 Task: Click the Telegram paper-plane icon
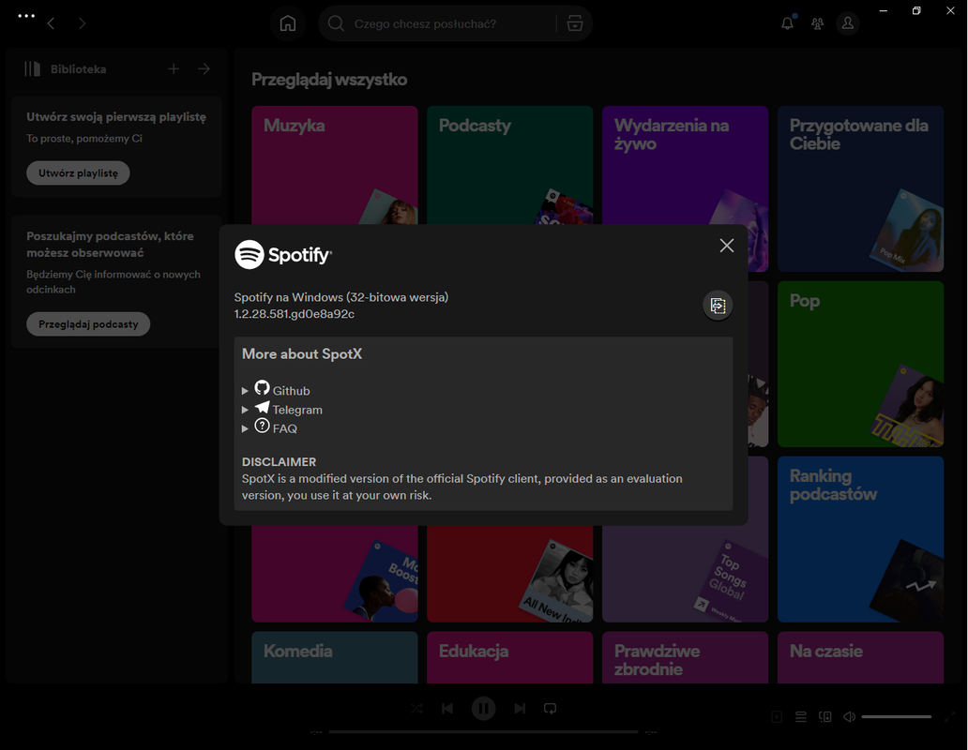click(x=262, y=407)
